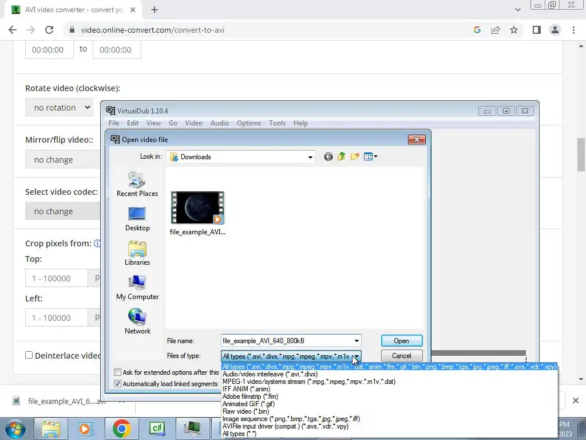Open VirtualDub Tools menu
Image resolution: width=586 pixels, height=440 pixels.
(x=277, y=123)
